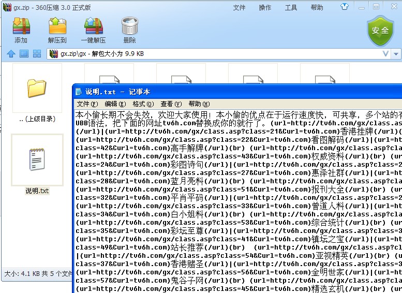This screenshot has height=293, width=402.
Task: Click the Notepad title bar icon
Action: pos(79,92)
